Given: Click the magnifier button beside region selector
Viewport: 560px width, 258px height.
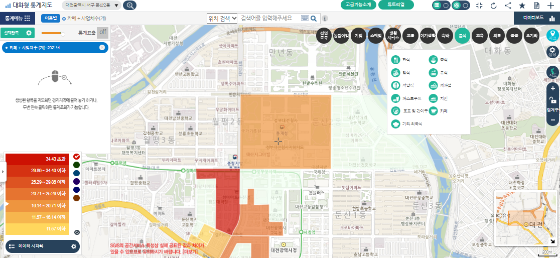Looking at the screenshot, I should pyautogui.click(x=129, y=6).
